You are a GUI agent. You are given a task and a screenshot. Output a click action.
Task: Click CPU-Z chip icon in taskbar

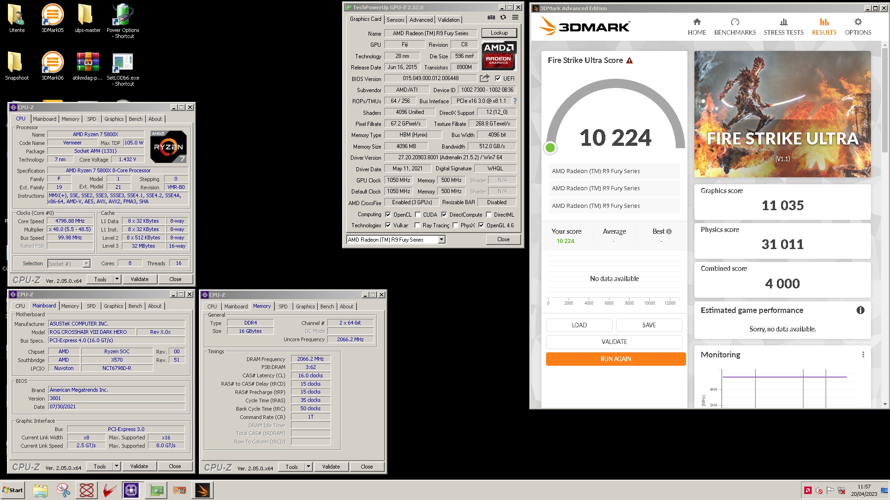[x=131, y=490]
